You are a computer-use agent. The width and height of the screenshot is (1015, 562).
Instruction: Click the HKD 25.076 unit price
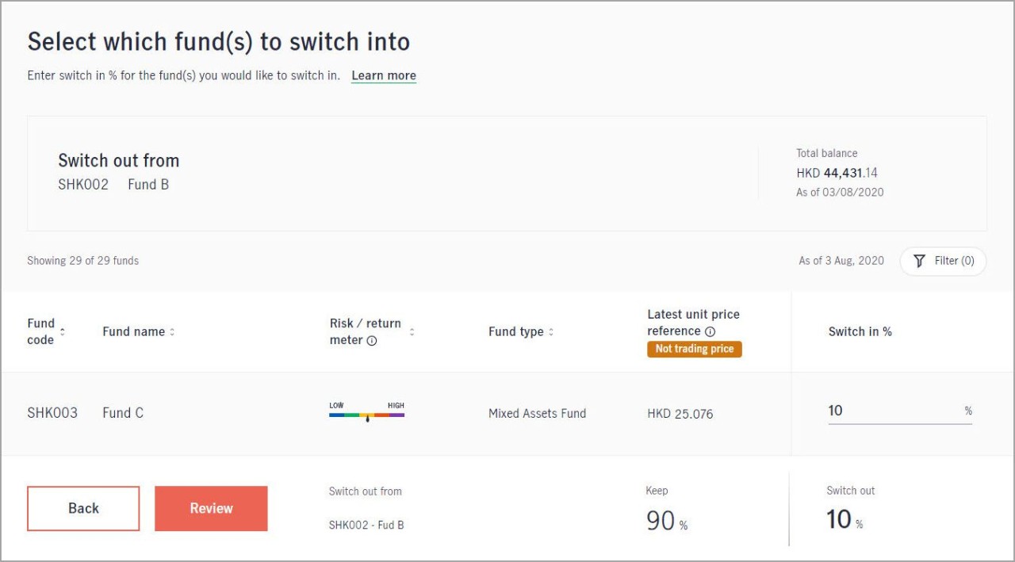680,414
